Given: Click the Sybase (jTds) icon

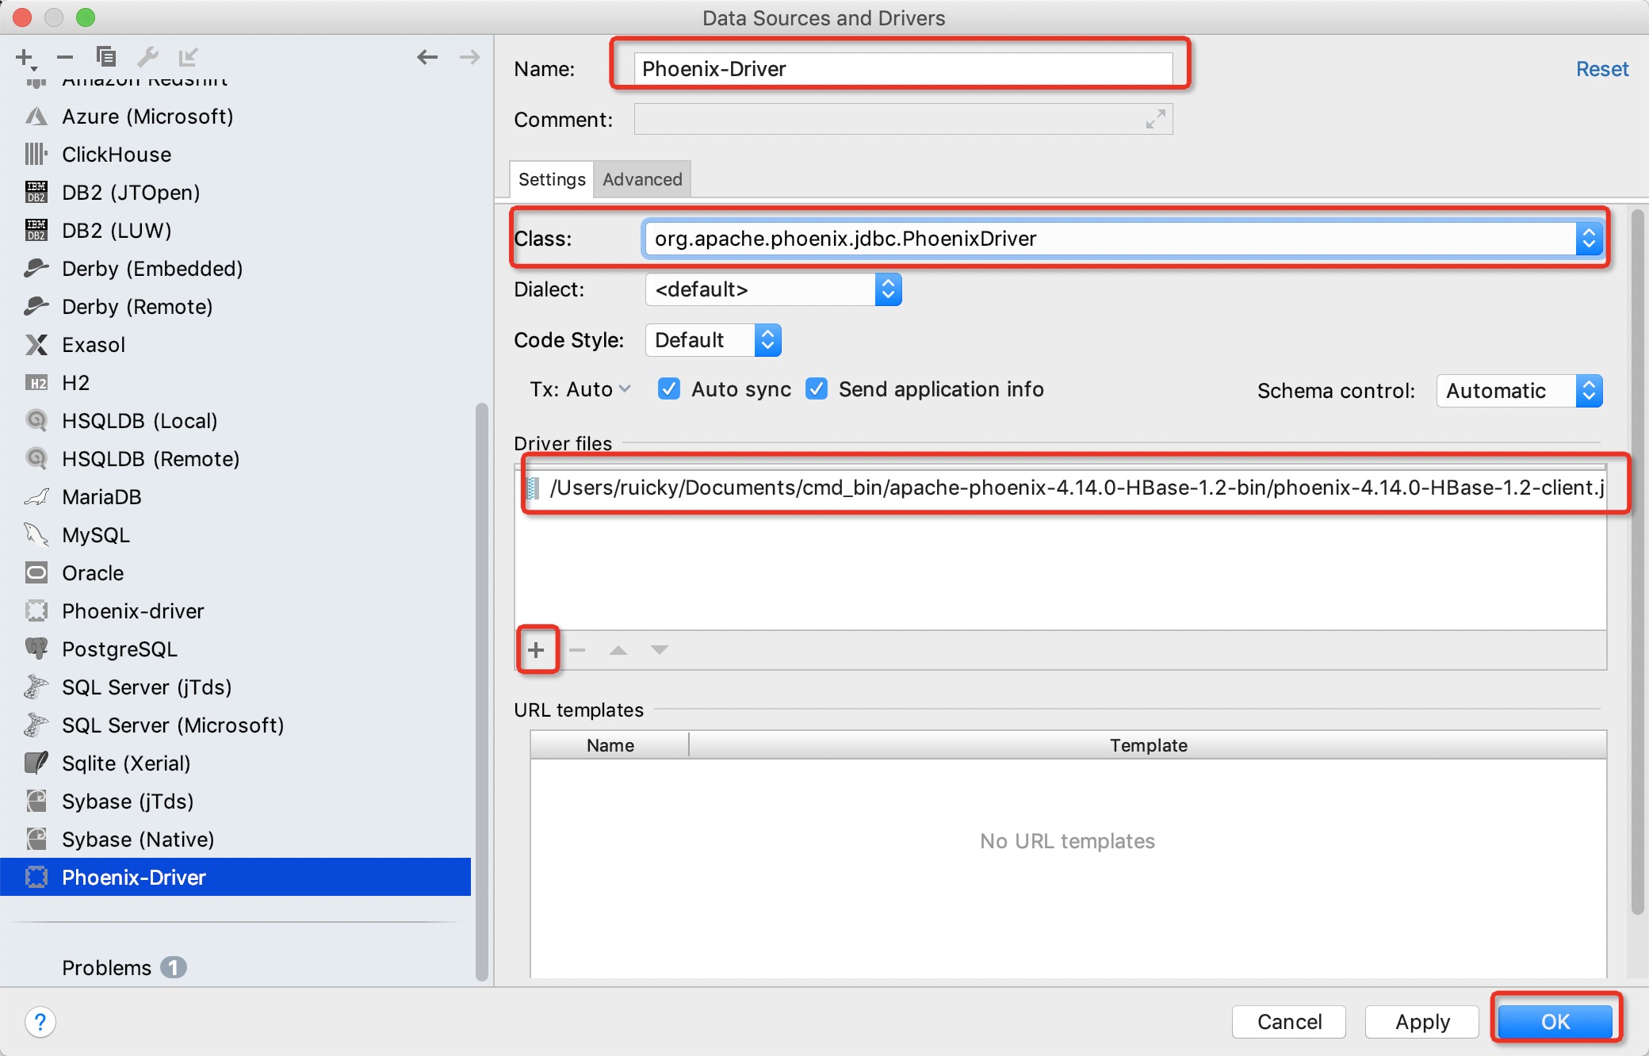Looking at the screenshot, I should coord(36,802).
